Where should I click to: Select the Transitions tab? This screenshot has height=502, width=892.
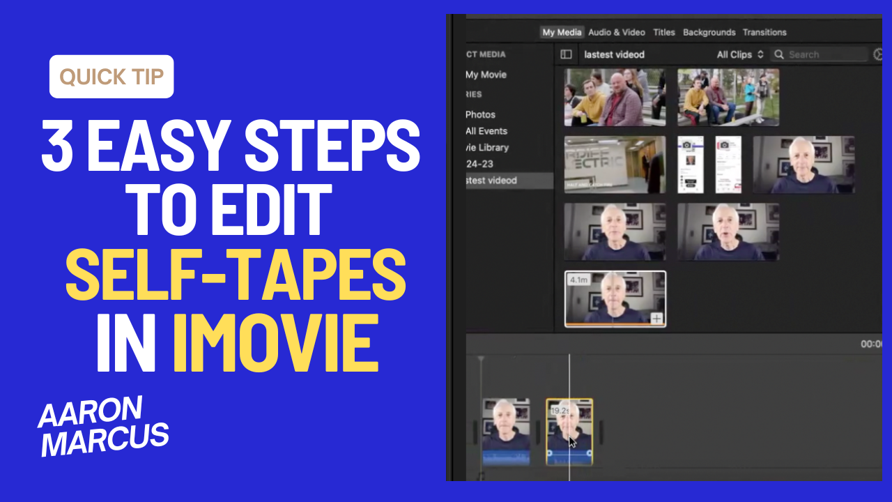point(764,32)
